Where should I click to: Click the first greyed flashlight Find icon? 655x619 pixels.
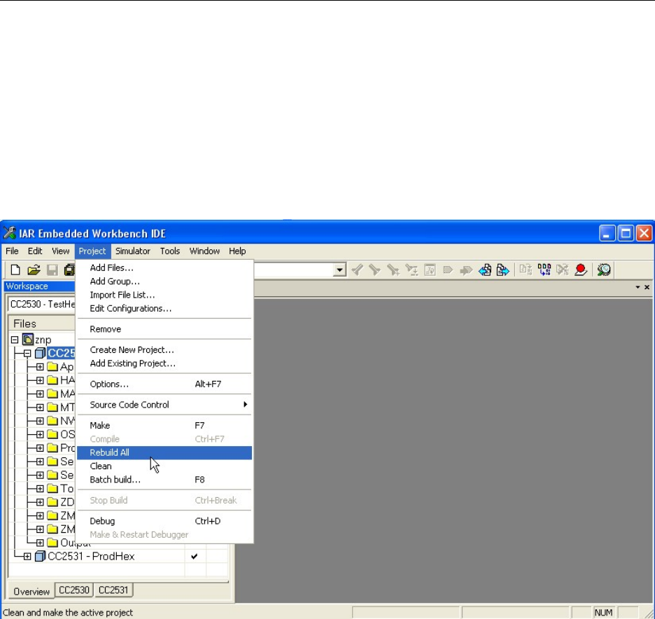tap(357, 270)
